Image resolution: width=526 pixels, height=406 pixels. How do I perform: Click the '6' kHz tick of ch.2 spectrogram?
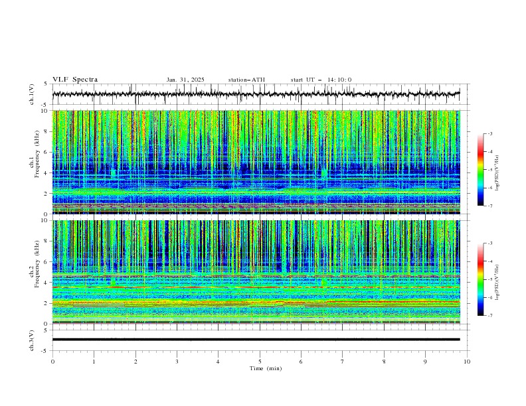(46, 261)
